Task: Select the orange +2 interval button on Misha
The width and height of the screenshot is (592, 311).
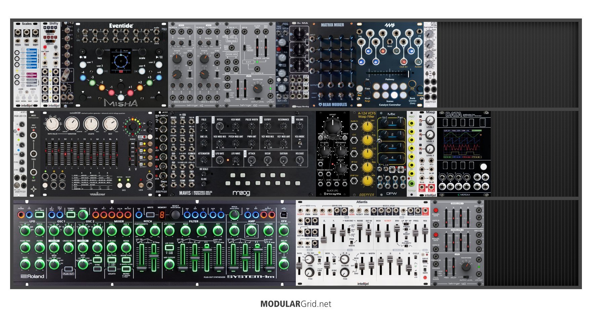Action: [x=140, y=88]
